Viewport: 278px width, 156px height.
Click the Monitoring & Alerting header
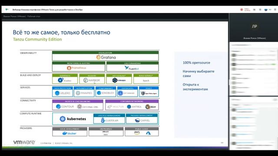coord(79,63)
